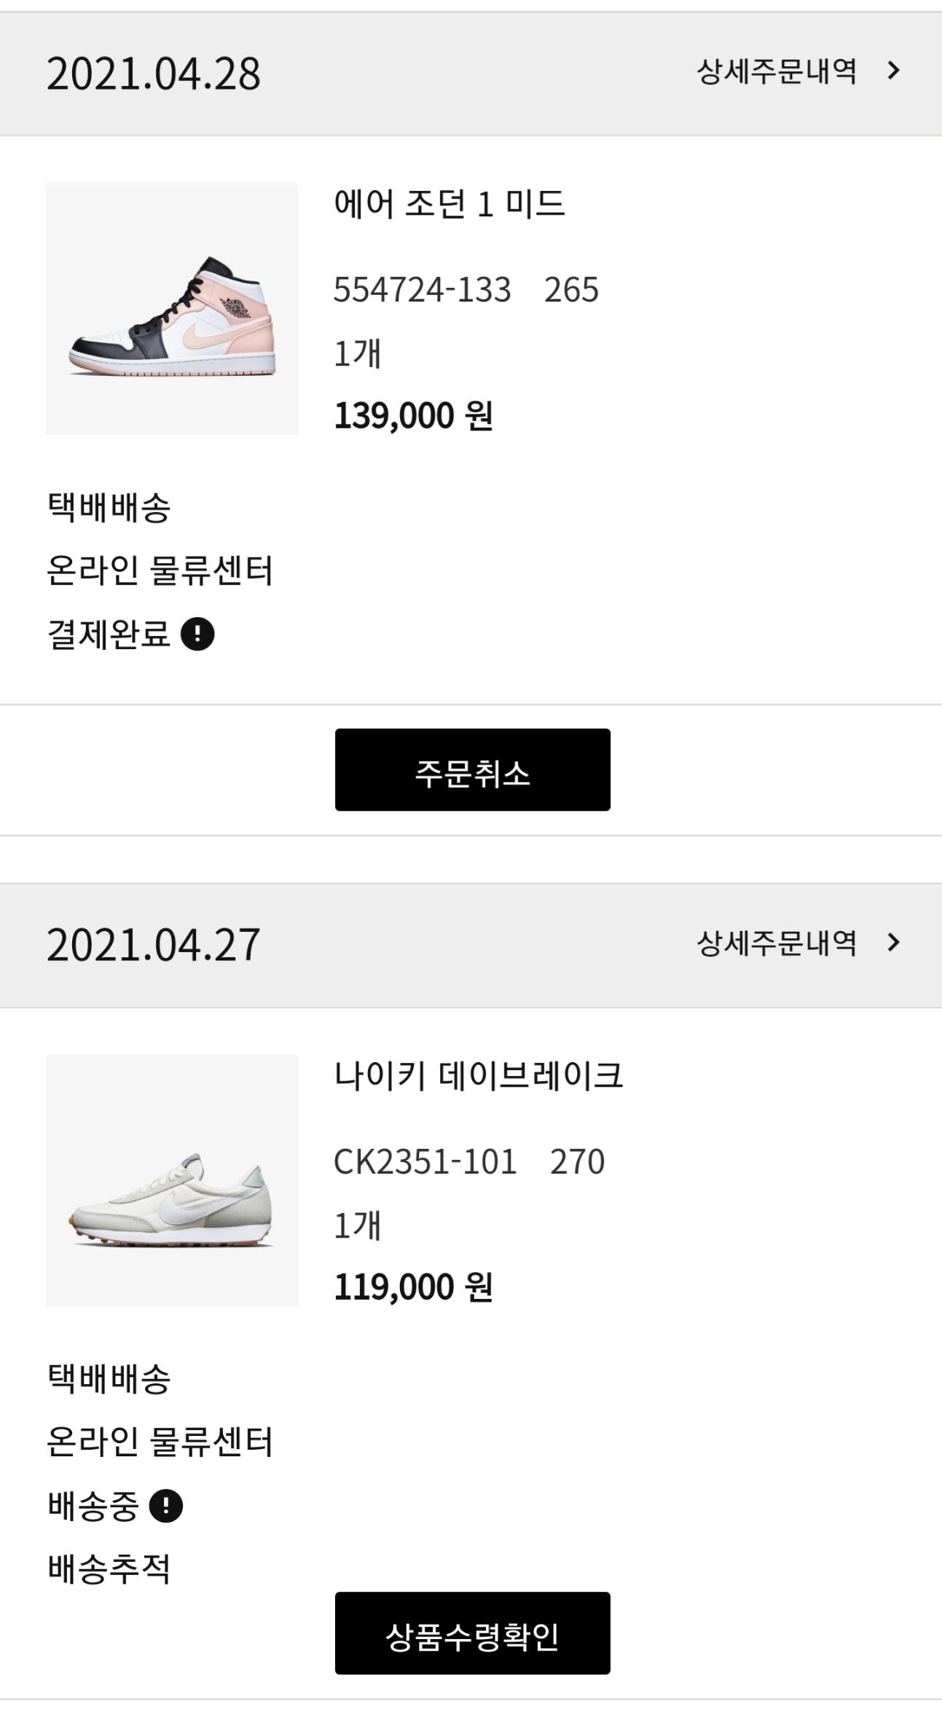Tap the Air Jordan 1 Mid shoe thumbnail
942x1712 pixels.
tap(172, 308)
